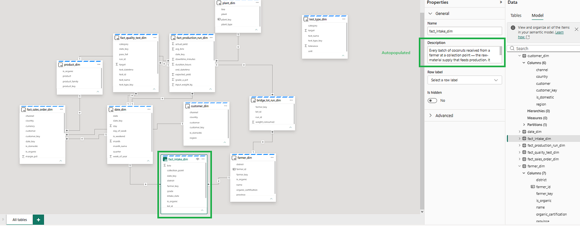Open the Row label dropdown

pyautogui.click(x=465, y=80)
